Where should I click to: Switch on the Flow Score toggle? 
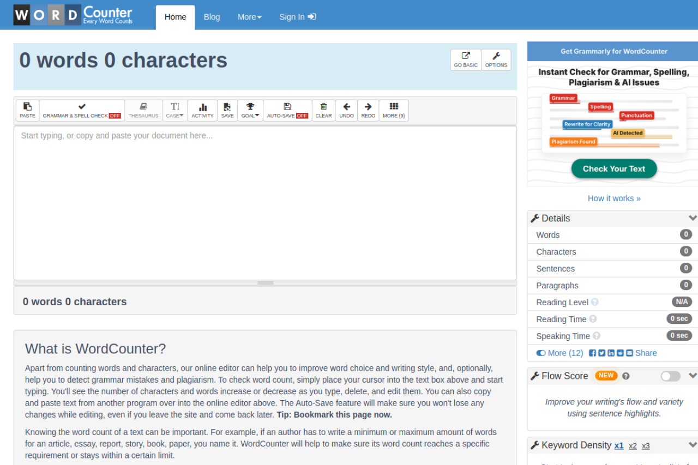tap(670, 376)
